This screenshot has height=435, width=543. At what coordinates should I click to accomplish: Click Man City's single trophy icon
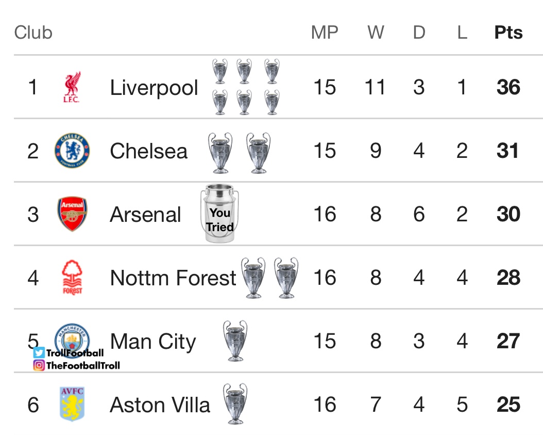(x=235, y=341)
